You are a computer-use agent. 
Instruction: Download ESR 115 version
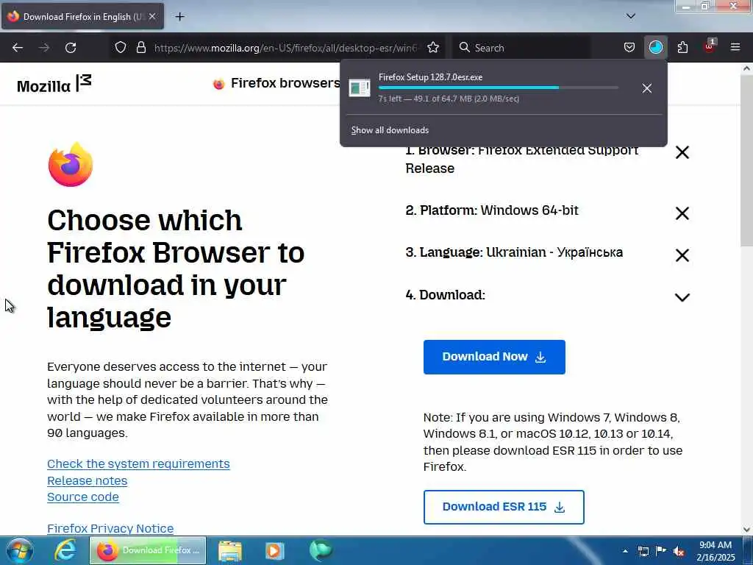point(504,507)
